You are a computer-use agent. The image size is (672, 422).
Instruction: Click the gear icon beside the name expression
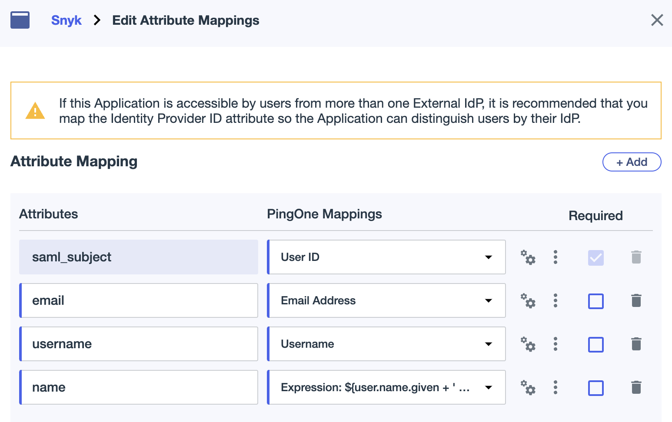coord(528,387)
